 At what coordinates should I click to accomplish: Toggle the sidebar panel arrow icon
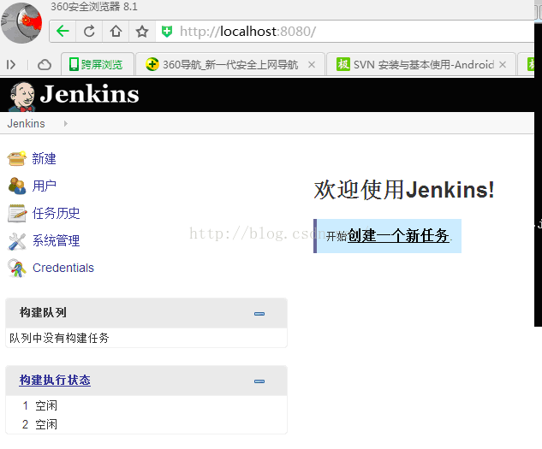[x=11, y=65]
